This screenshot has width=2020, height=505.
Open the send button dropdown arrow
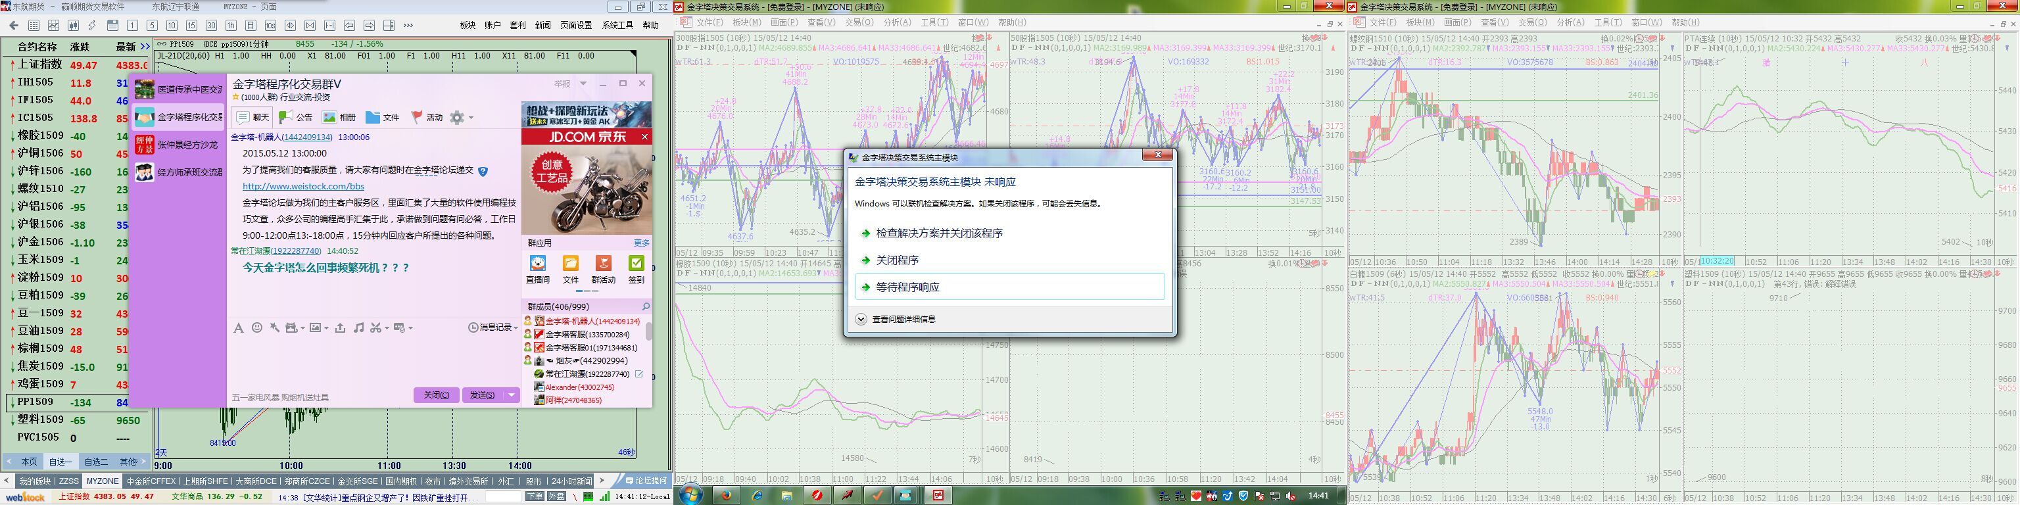click(512, 395)
